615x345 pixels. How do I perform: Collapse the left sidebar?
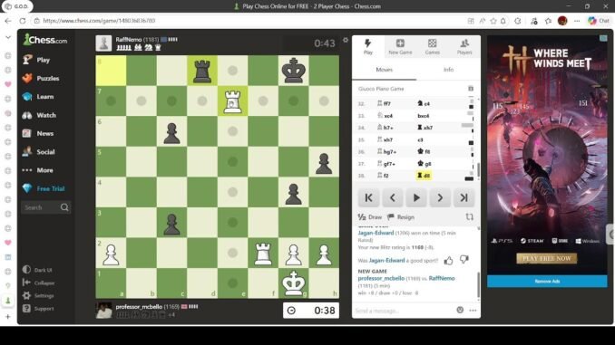(x=38, y=283)
